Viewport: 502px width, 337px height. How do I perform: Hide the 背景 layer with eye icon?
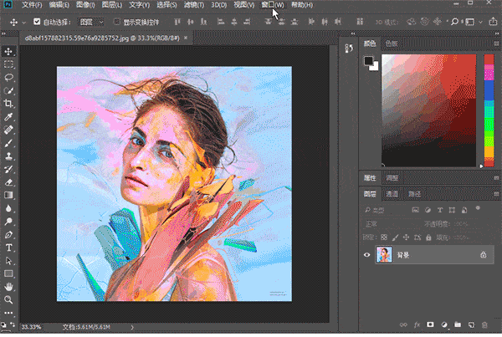click(x=367, y=255)
